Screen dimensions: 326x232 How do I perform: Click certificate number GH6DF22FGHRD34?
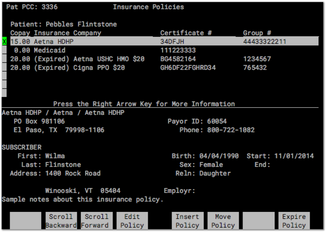[x=188, y=68]
